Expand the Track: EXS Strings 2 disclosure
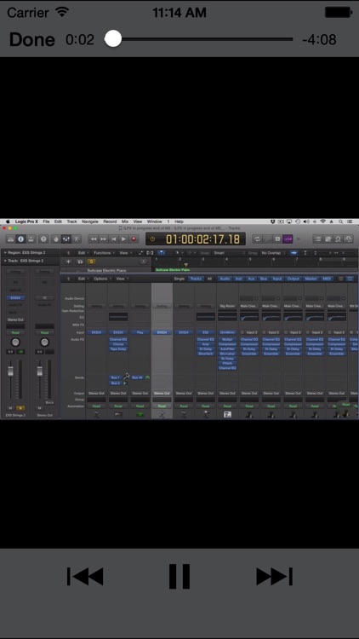Viewport: 359px width, 639px height. coord(5,261)
